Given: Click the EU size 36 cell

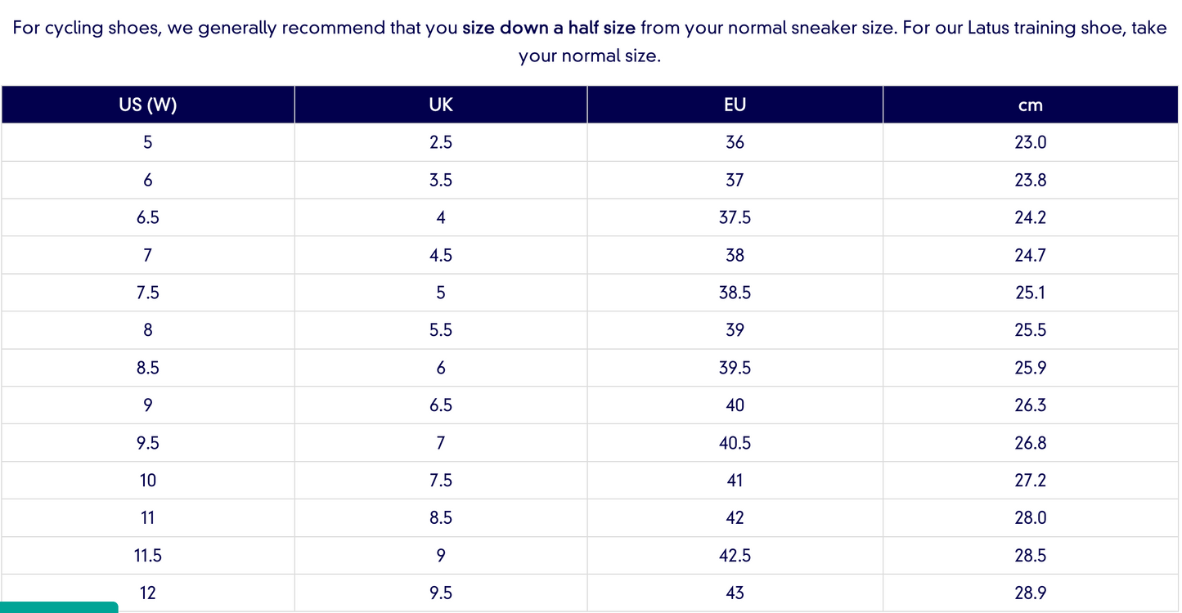Looking at the screenshot, I should click(x=735, y=142).
